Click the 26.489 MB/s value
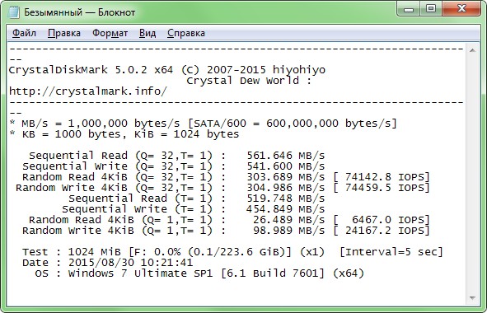The image size is (487, 313). click(289, 220)
